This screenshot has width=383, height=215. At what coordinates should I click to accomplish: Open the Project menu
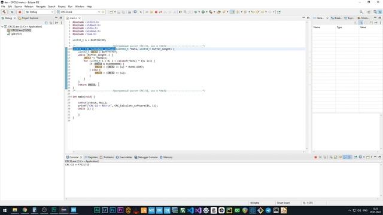(x=62, y=7)
